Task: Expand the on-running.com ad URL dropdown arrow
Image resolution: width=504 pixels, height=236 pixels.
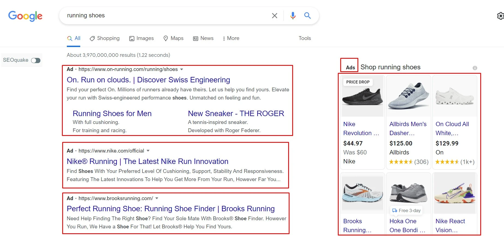Action: pyautogui.click(x=182, y=69)
